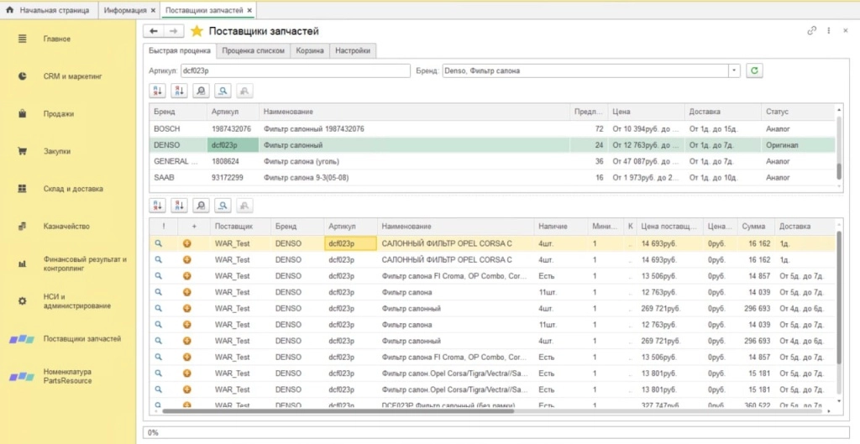Open the Настройки tab

353,51
